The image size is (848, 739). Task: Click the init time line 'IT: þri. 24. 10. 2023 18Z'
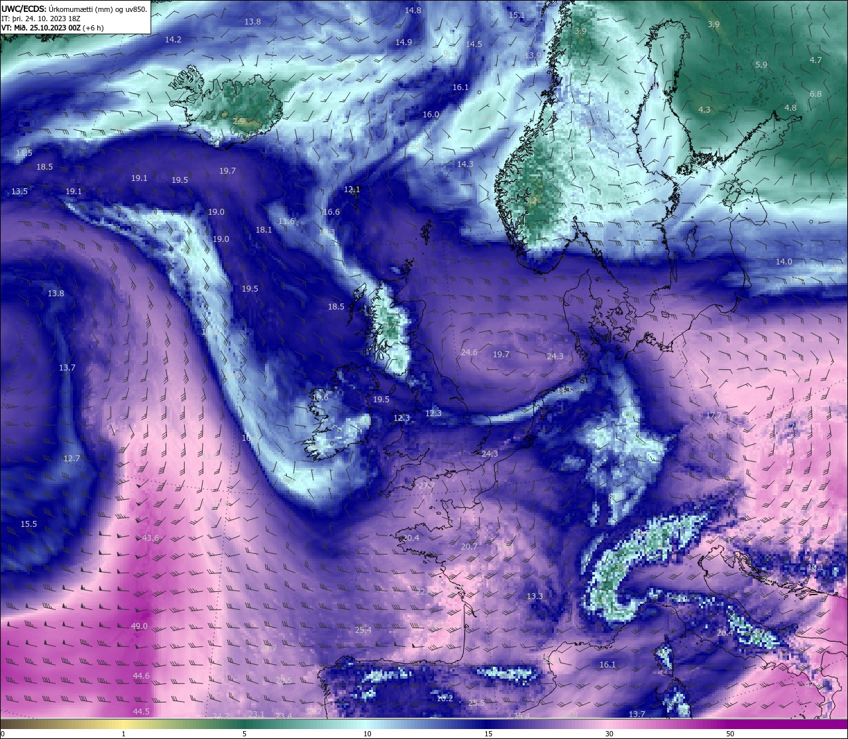click(x=41, y=19)
